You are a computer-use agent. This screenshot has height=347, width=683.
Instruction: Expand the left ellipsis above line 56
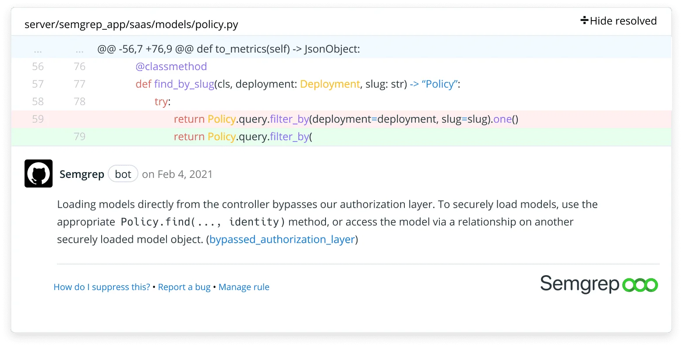[38, 49]
